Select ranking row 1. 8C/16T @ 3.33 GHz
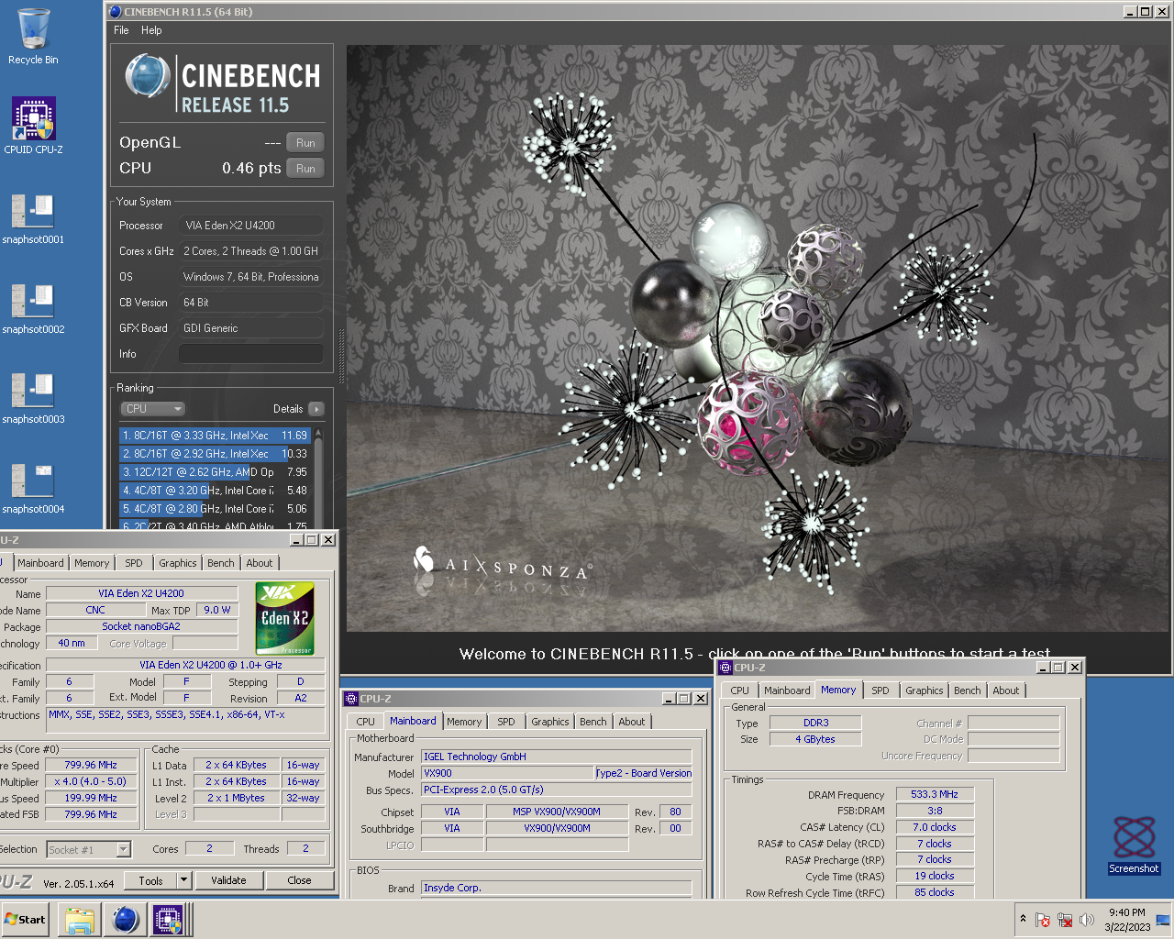1174x939 pixels. (215, 436)
